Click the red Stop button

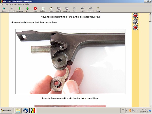tap(35, 10)
